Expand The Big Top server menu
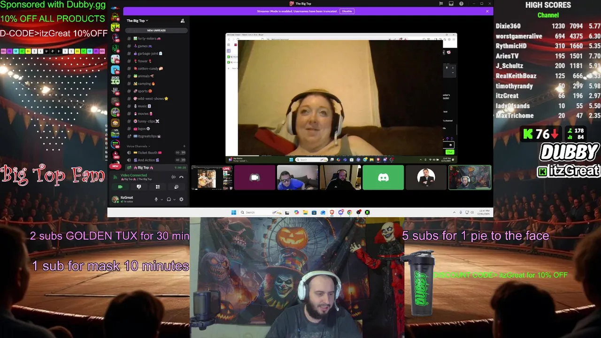 pos(137,21)
